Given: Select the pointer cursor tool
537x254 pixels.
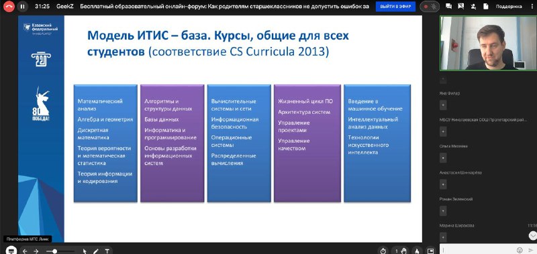Looking at the screenshot, I should click(x=85, y=251).
